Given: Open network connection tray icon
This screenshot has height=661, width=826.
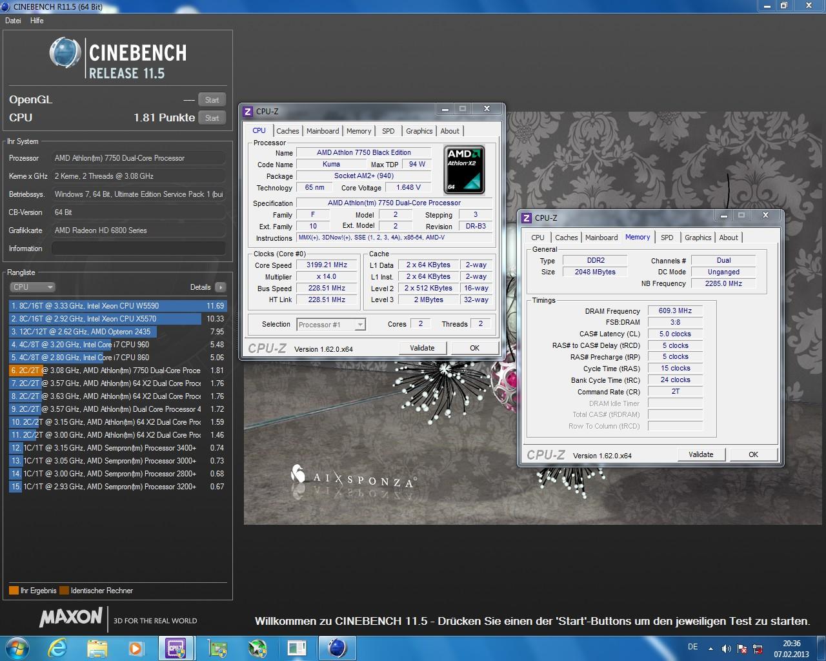Looking at the screenshot, I should click(x=758, y=648).
